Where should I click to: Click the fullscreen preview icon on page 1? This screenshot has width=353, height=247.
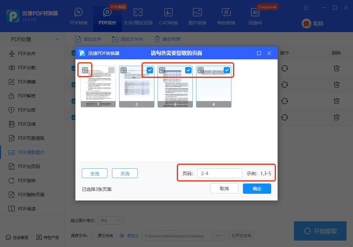coord(85,70)
